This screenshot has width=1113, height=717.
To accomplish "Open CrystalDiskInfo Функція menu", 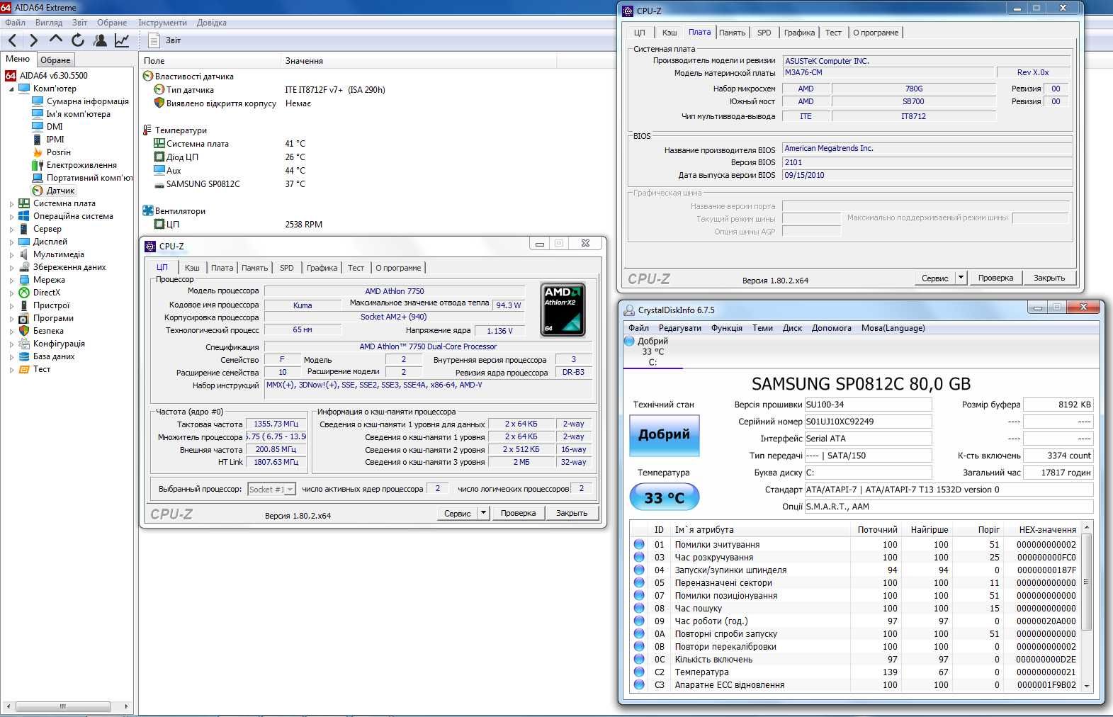I will coord(727,328).
